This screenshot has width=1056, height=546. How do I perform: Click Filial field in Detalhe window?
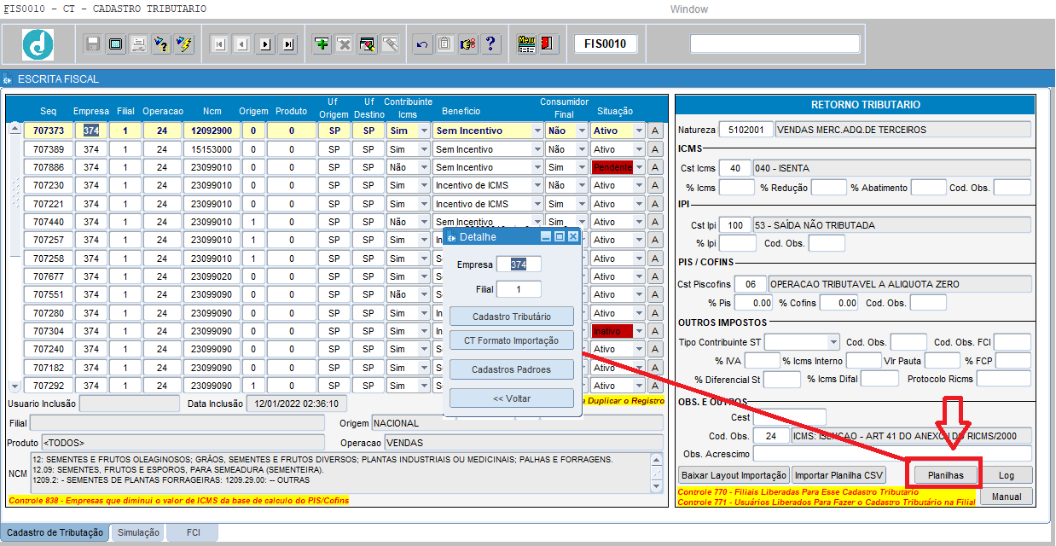(519, 289)
